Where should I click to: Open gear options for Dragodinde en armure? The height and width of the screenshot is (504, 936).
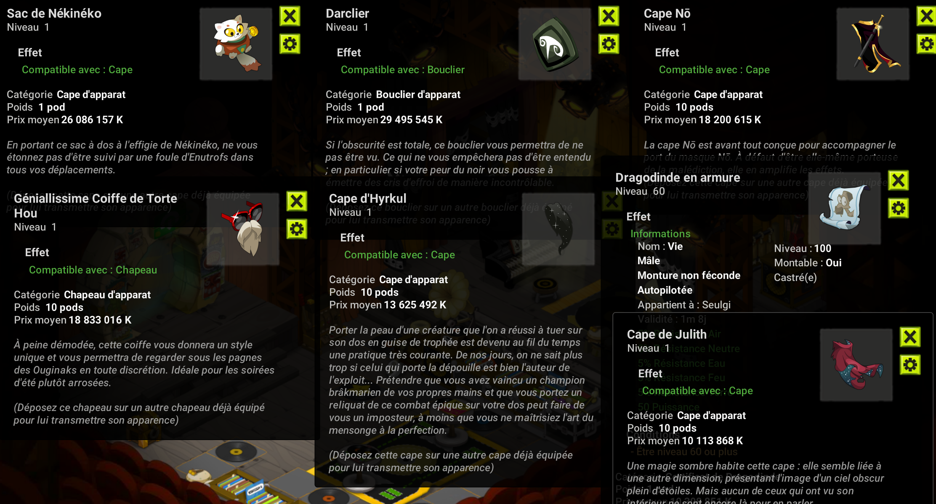click(x=898, y=208)
